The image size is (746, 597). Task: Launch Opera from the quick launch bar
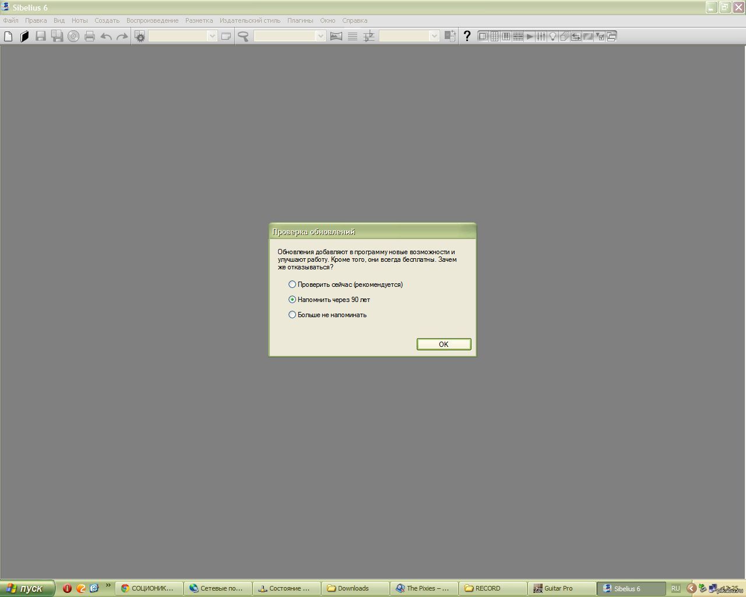pos(67,588)
